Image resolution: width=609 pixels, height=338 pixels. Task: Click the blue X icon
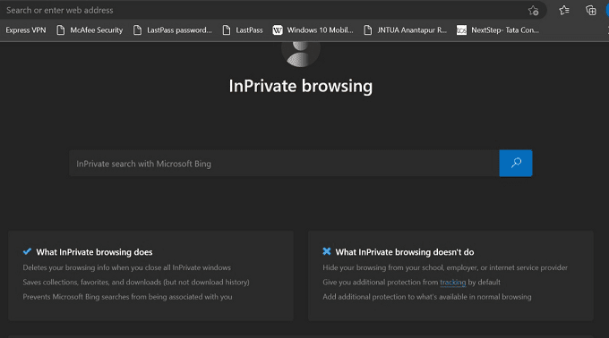coord(327,251)
